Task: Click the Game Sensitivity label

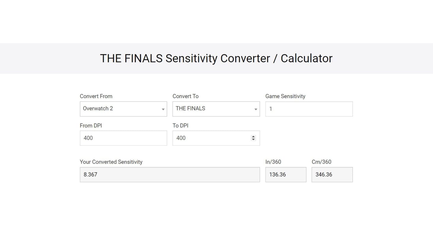Action: [x=285, y=96]
